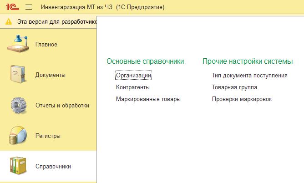Click the developer version warning text

click(x=57, y=21)
